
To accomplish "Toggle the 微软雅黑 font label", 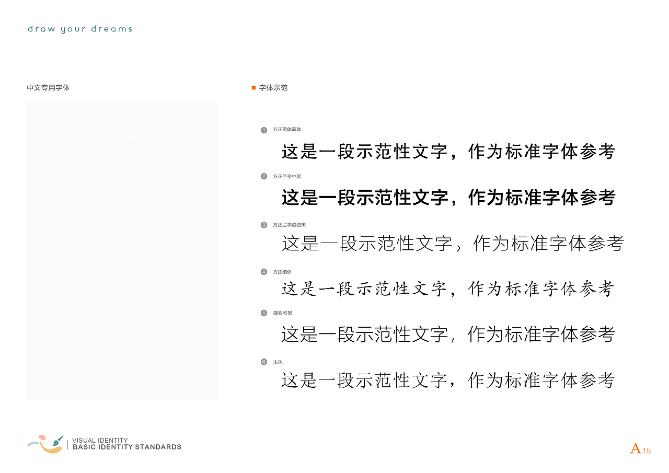I will click(x=282, y=312).
